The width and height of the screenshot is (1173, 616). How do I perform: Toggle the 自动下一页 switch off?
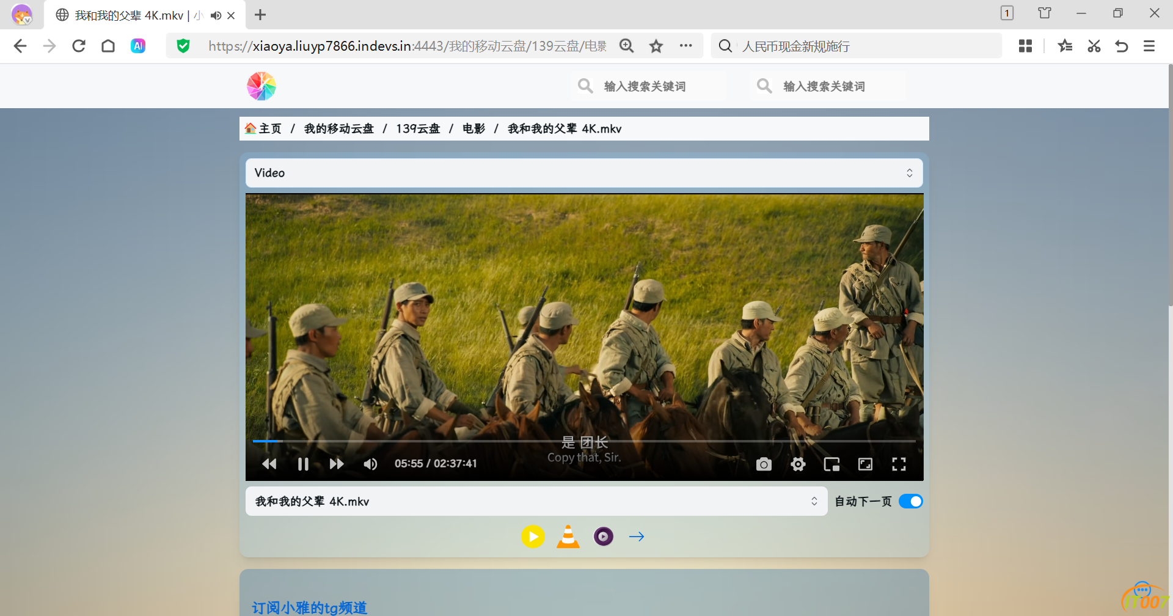point(910,502)
